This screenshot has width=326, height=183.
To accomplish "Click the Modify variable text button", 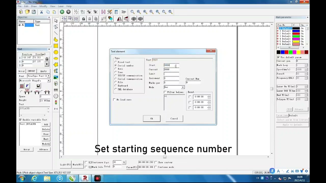I will click(46, 144).
